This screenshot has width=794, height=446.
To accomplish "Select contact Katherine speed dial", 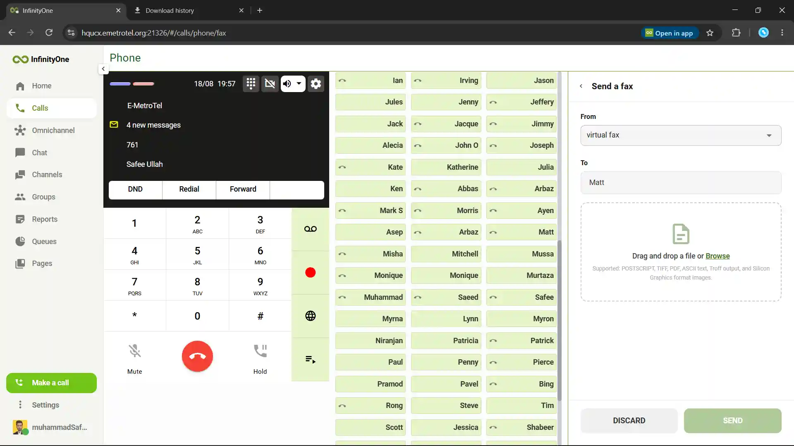I will tap(446, 167).
